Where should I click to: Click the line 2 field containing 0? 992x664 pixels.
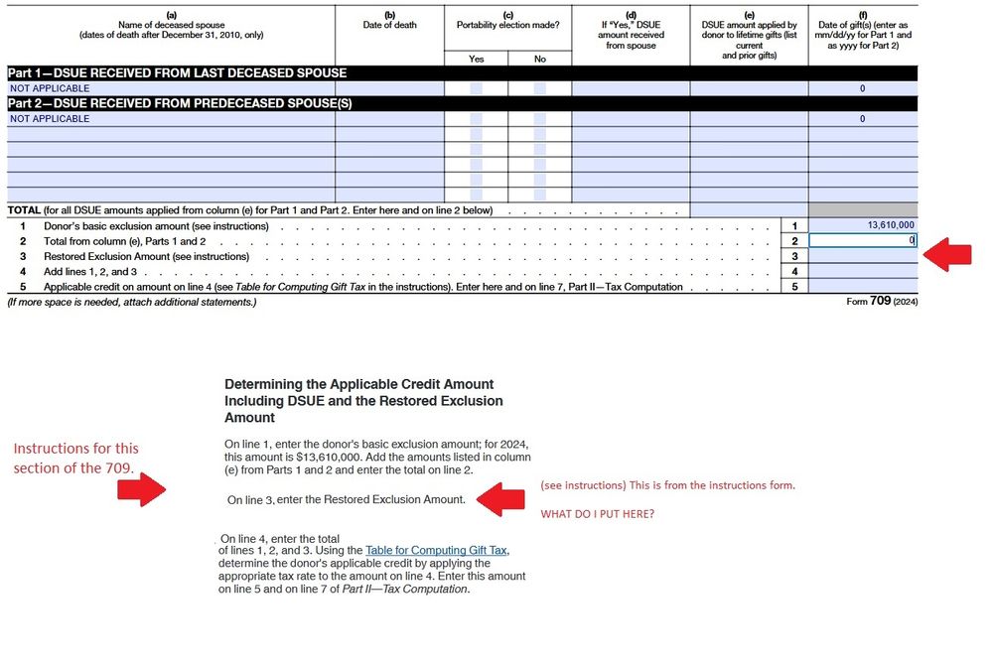863,240
